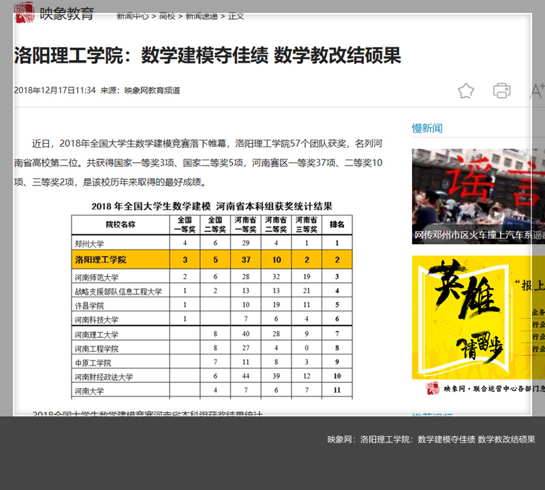
Task: Click the yellow 英雄请留步 banner ad
Action: pyautogui.click(x=478, y=318)
